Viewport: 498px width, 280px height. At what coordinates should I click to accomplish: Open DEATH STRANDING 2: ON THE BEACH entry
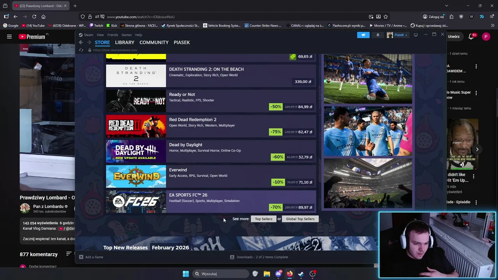[211, 76]
